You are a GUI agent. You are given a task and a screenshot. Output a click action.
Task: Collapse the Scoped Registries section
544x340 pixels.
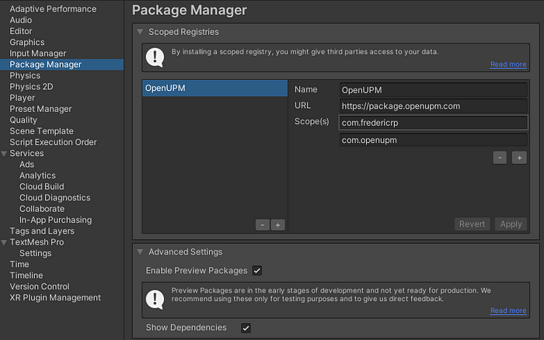point(140,32)
